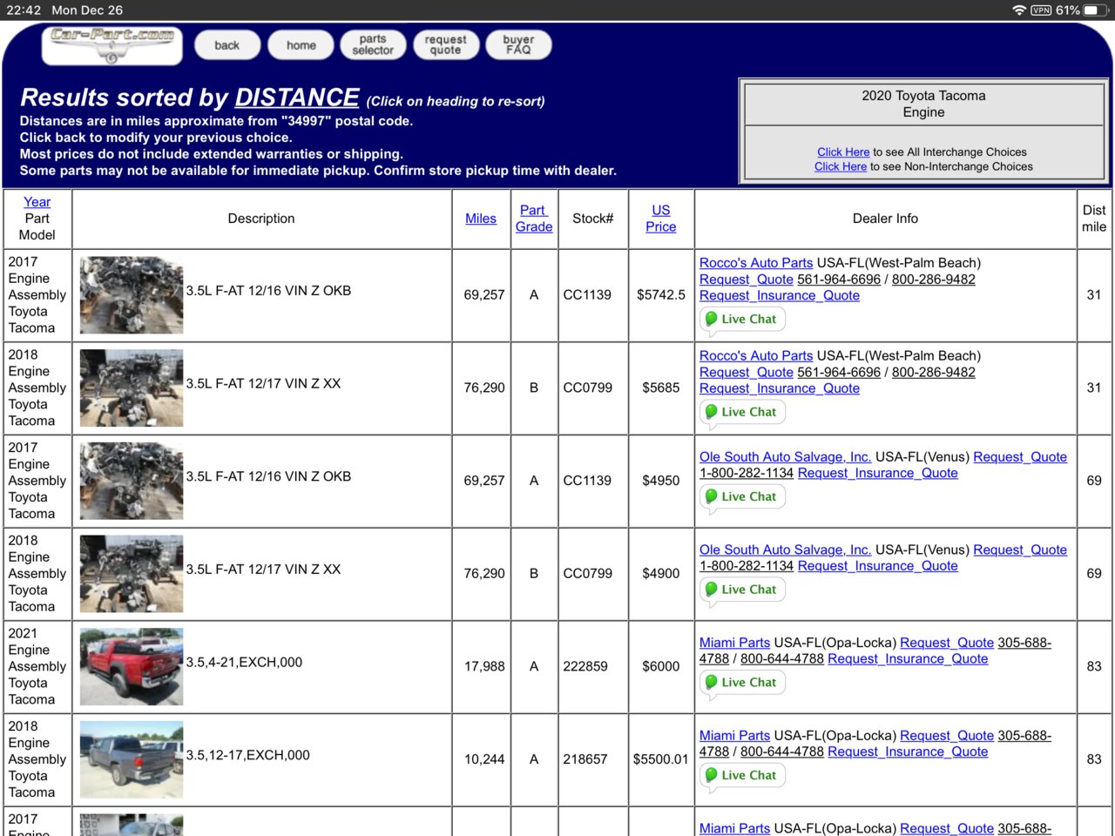1115x836 pixels.
Task: Go to home page button
Action: (x=301, y=45)
